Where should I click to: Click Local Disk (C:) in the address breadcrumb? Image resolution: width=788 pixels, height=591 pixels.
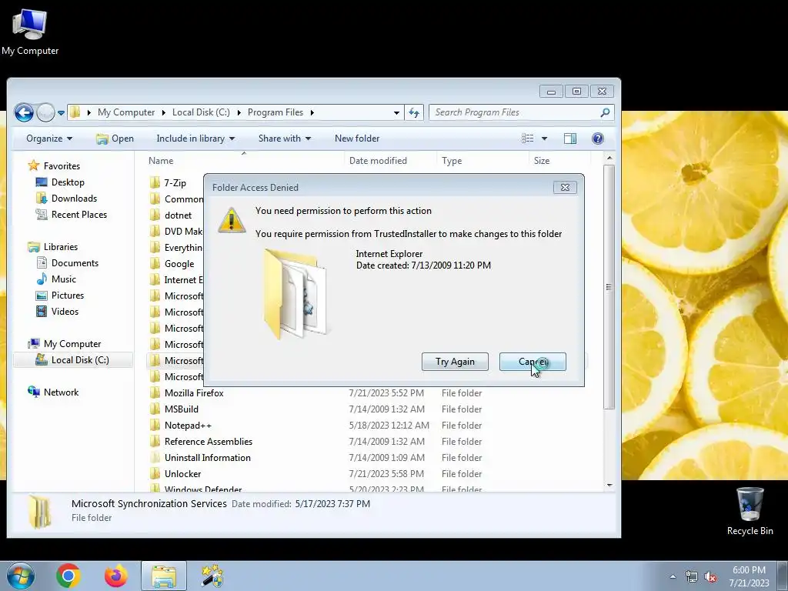coord(201,112)
